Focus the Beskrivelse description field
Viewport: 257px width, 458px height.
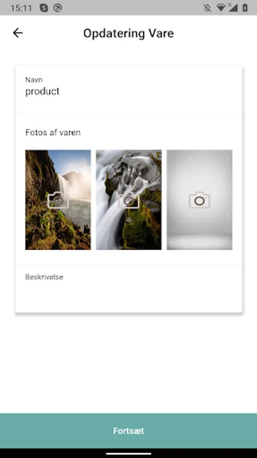tap(129, 289)
